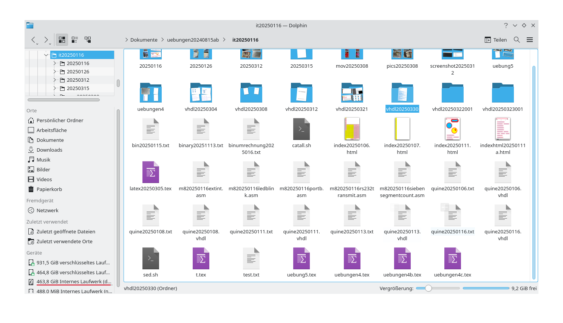Click the Teilen split view button
This screenshot has height=323, width=563.
click(x=495, y=40)
